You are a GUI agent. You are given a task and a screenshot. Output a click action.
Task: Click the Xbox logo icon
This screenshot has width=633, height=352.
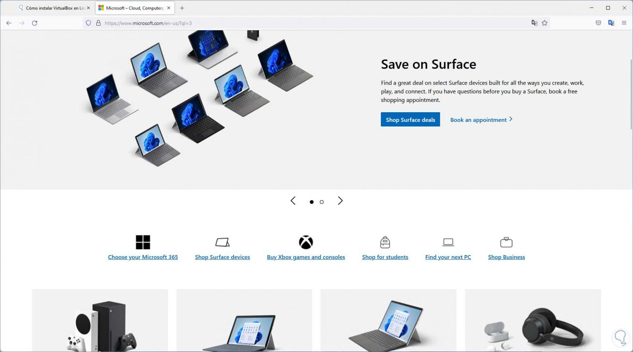click(x=306, y=242)
